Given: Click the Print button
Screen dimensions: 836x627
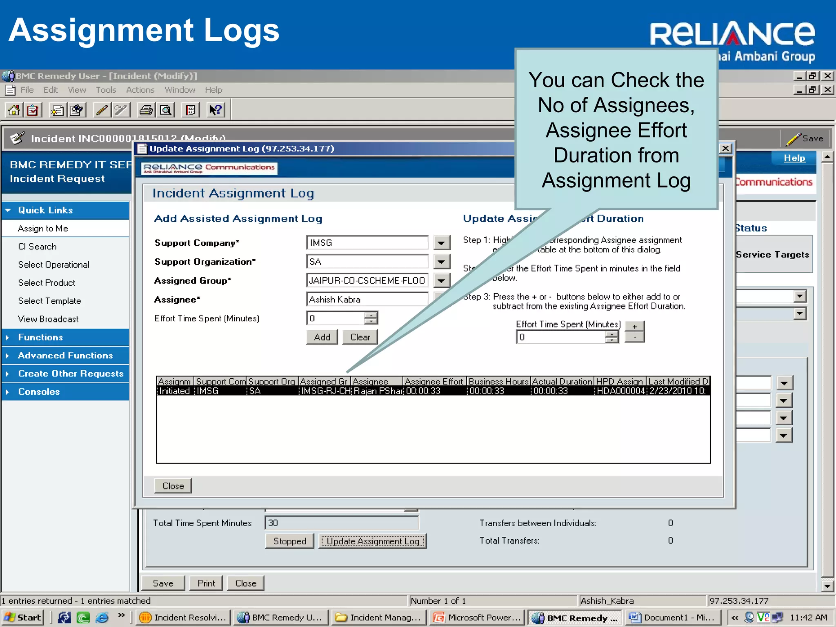Looking at the screenshot, I should pos(206,583).
